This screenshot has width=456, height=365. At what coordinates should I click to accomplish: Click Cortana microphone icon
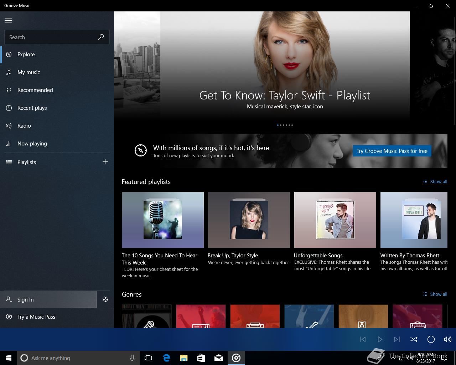pyautogui.click(x=133, y=358)
